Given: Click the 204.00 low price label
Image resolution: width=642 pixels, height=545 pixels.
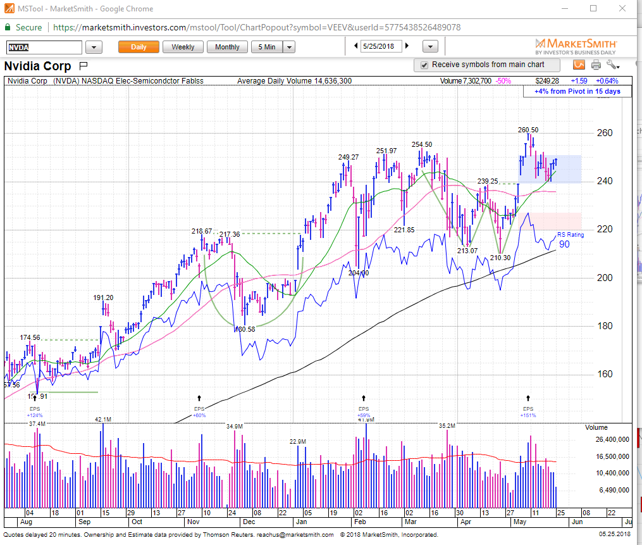Looking at the screenshot, I should [359, 273].
